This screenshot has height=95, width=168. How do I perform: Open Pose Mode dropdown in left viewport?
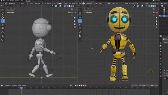[x=6, y=6]
